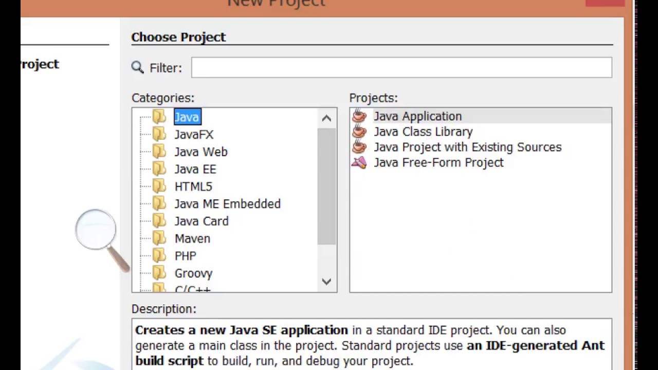Click the Java Class Library icon

(x=359, y=132)
